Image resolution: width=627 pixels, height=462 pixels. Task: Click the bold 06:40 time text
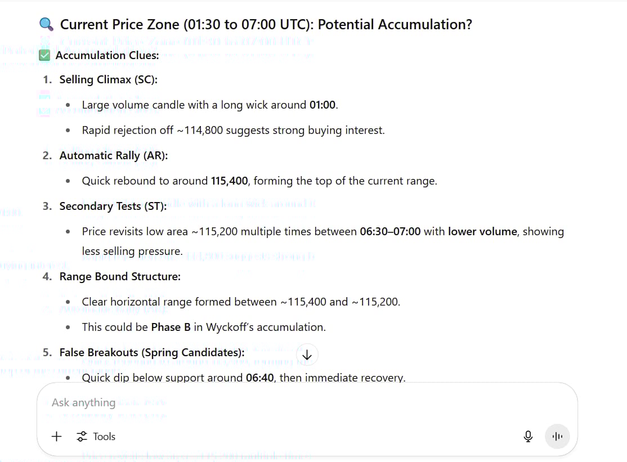tap(260, 378)
